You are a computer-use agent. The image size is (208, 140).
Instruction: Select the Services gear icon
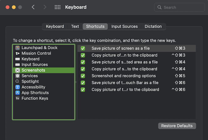18,76
